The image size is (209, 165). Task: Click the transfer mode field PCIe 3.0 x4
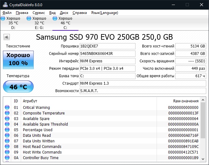pos(108,69)
